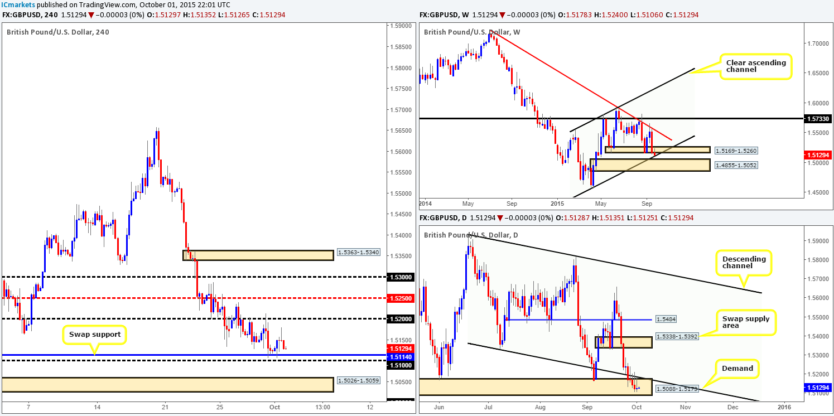The height and width of the screenshot is (416, 834).
Task: Select the '1.5026-1.5059' zone label
Action: point(358,381)
